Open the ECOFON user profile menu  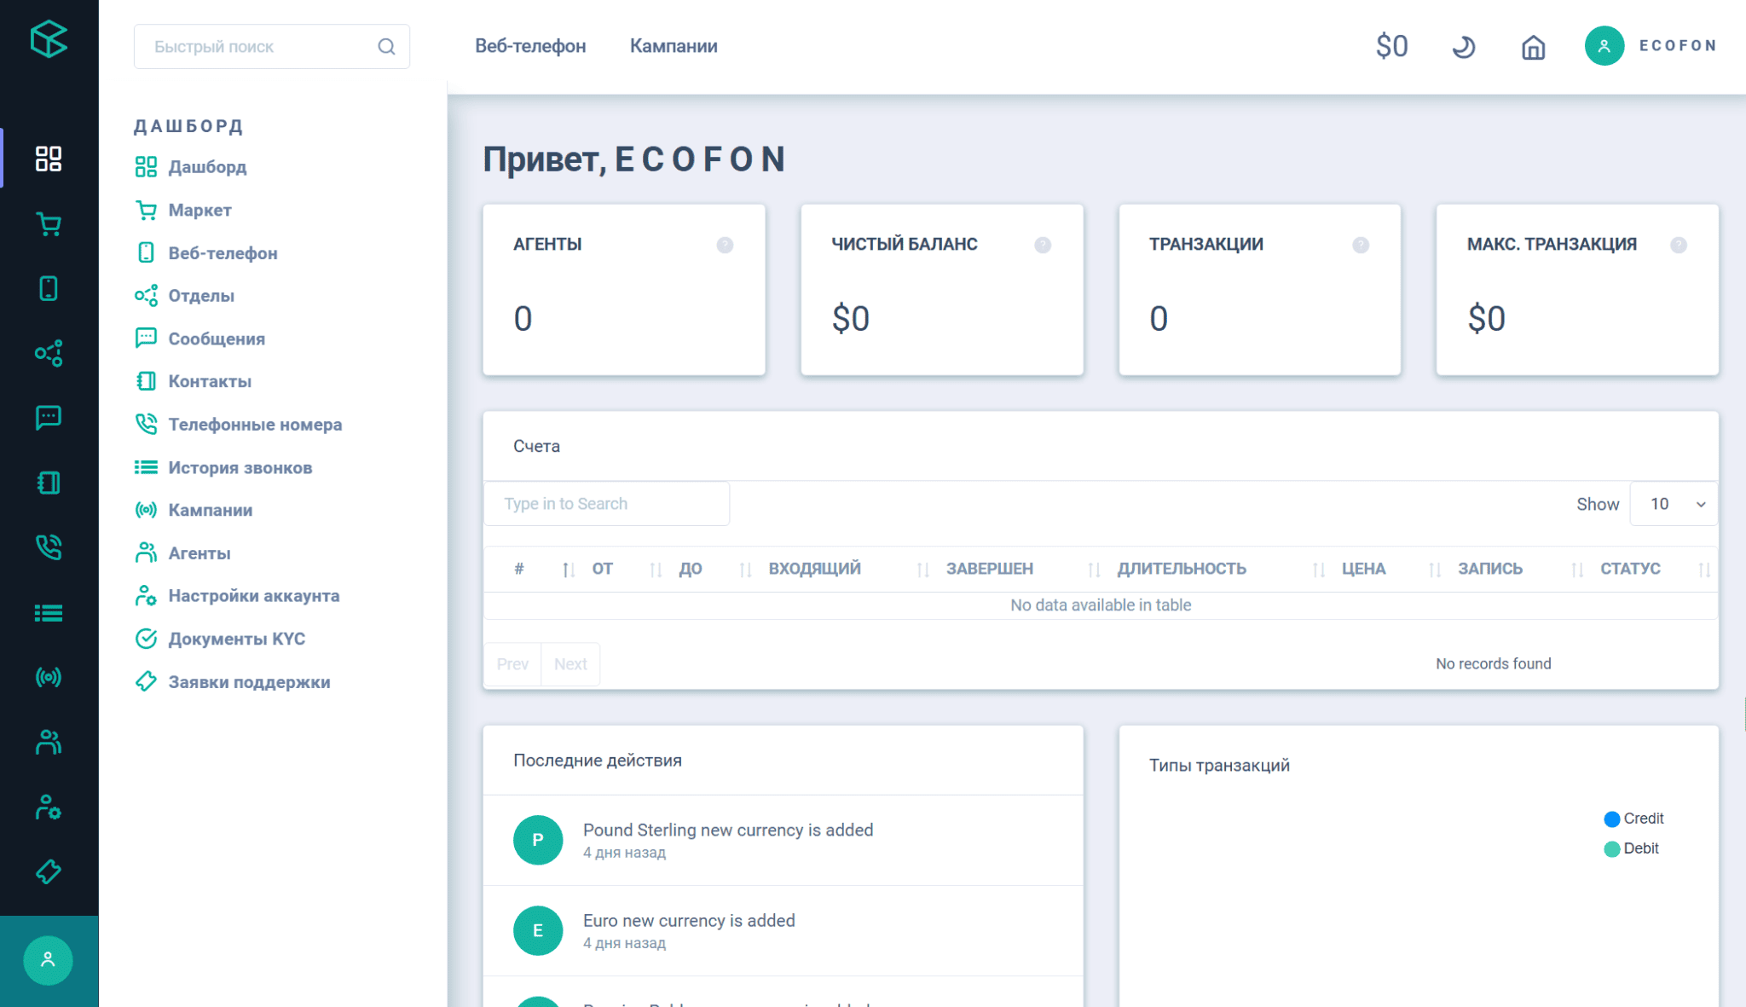(1651, 45)
